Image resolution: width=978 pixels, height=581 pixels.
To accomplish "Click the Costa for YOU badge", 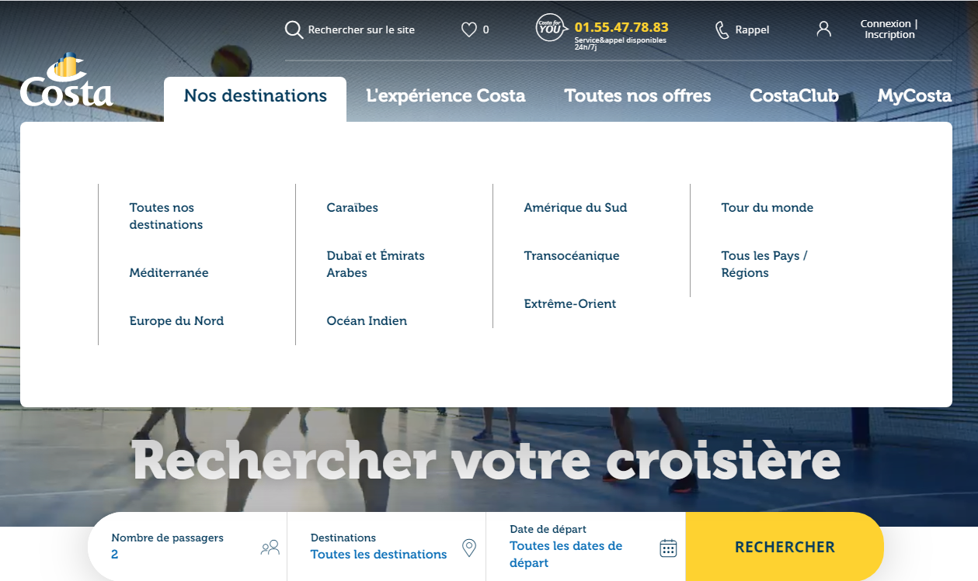I will pyautogui.click(x=550, y=29).
